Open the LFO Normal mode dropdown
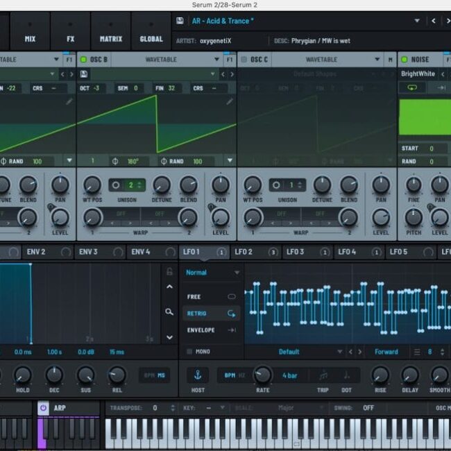451x451 pixels. (x=237, y=273)
